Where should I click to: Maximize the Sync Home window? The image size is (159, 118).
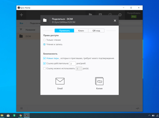coord(131,8)
